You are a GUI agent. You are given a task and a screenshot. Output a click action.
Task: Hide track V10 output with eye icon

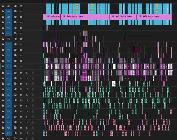(21, 17)
